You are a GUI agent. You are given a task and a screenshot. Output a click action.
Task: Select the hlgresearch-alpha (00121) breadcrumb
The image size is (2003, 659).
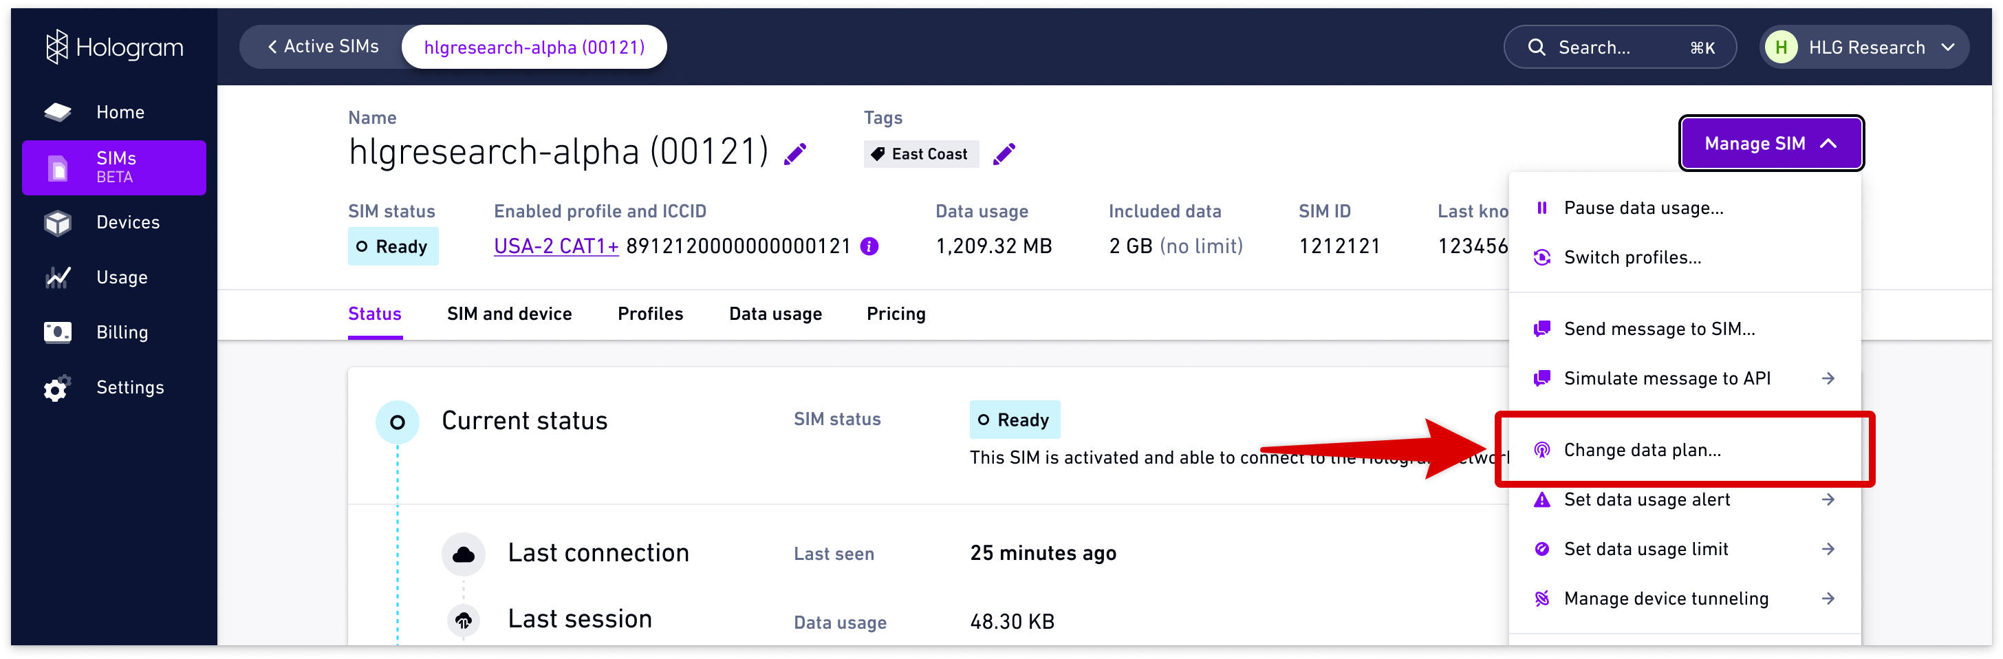(x=534, y=47)
